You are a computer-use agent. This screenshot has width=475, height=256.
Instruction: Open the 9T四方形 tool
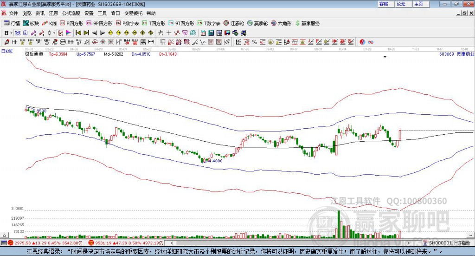(x=181, y=23)
